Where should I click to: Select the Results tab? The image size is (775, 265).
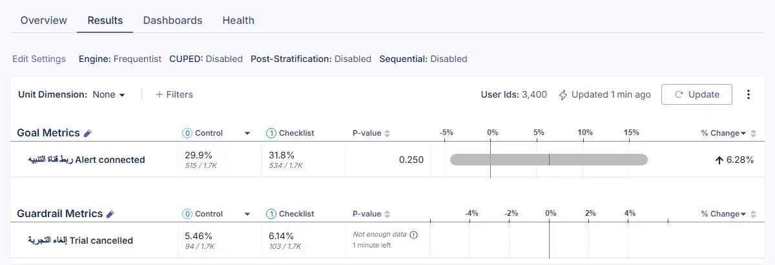pyautogui.click(x=105, y=20)
